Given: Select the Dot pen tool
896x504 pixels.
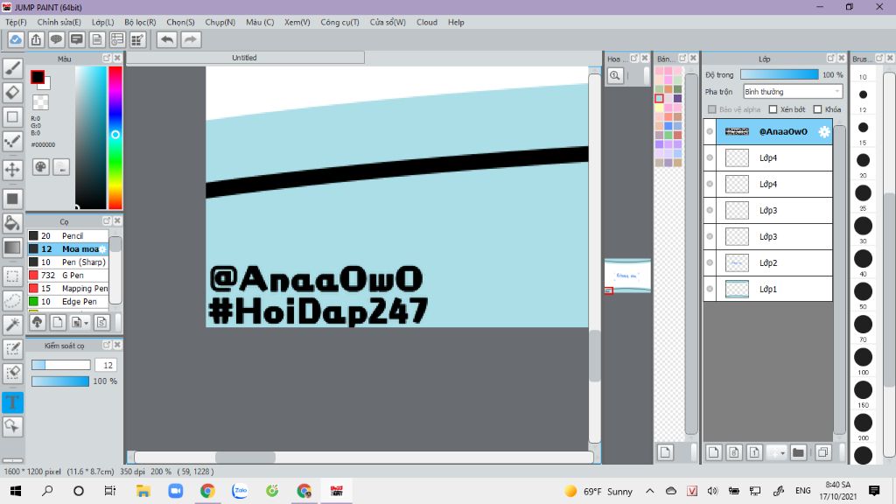Looking at the screenshot, I should [x=12, y=141].
